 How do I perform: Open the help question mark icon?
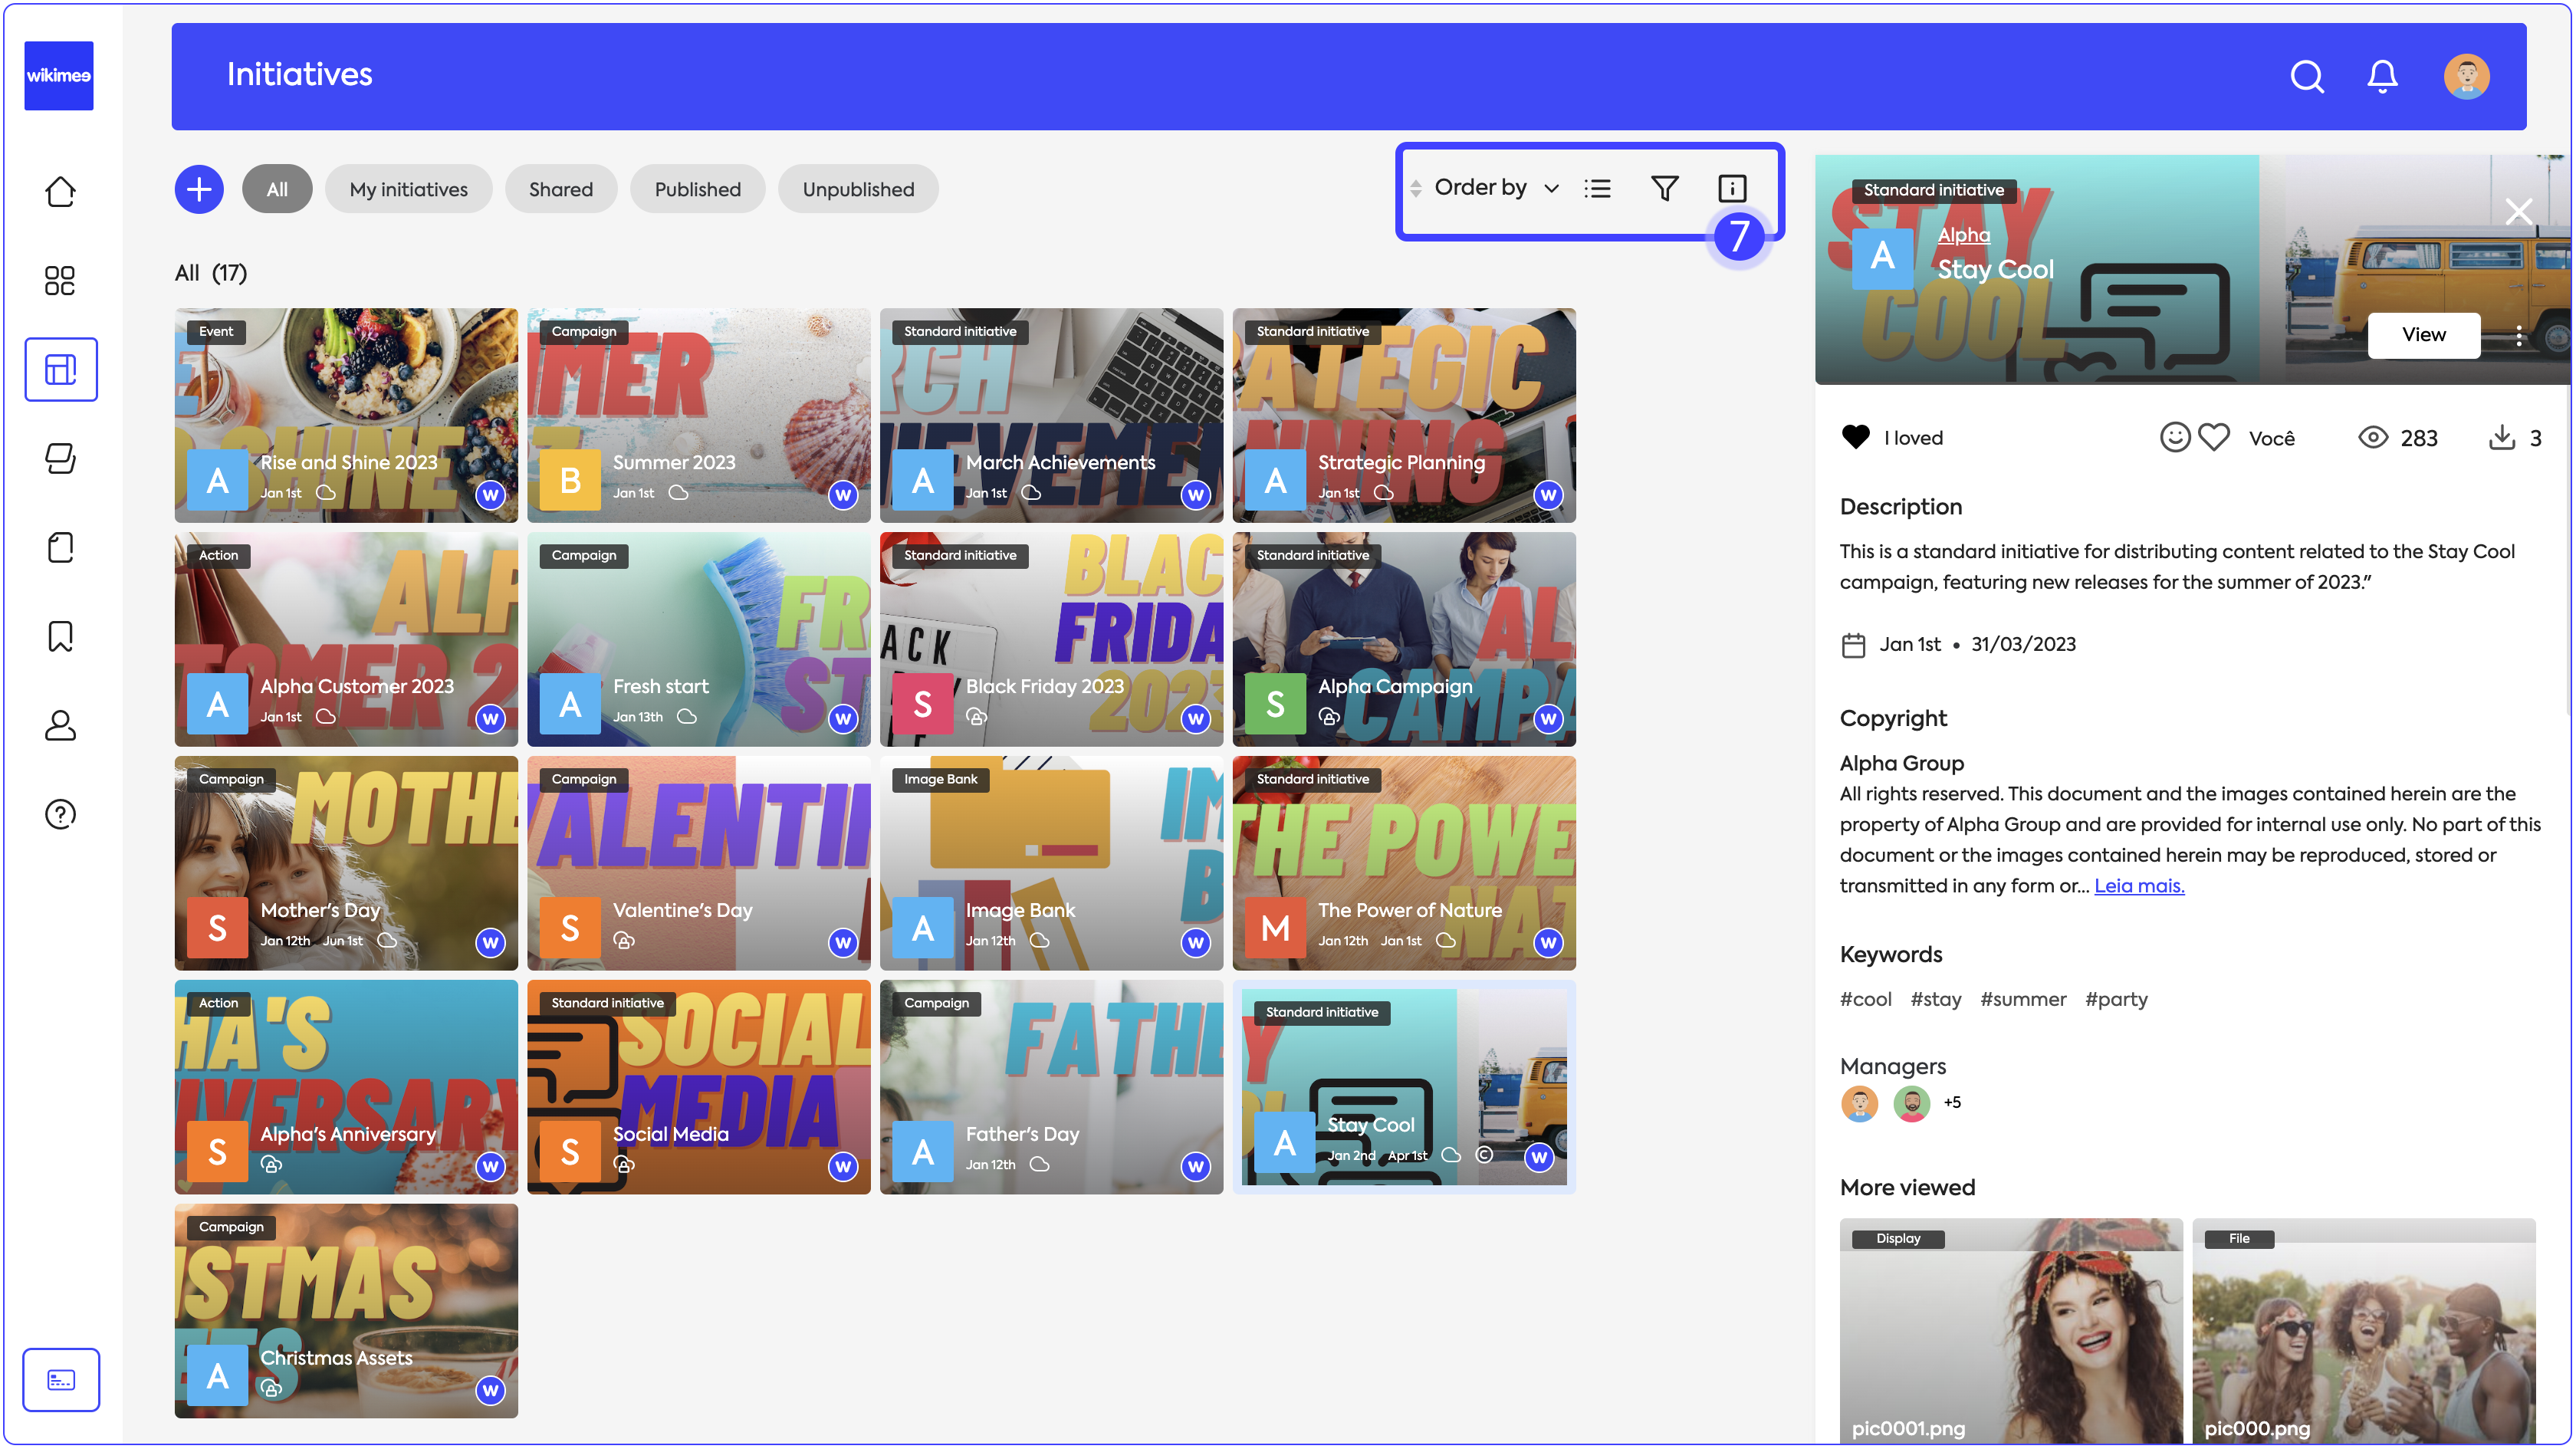(x=60, y=814)
